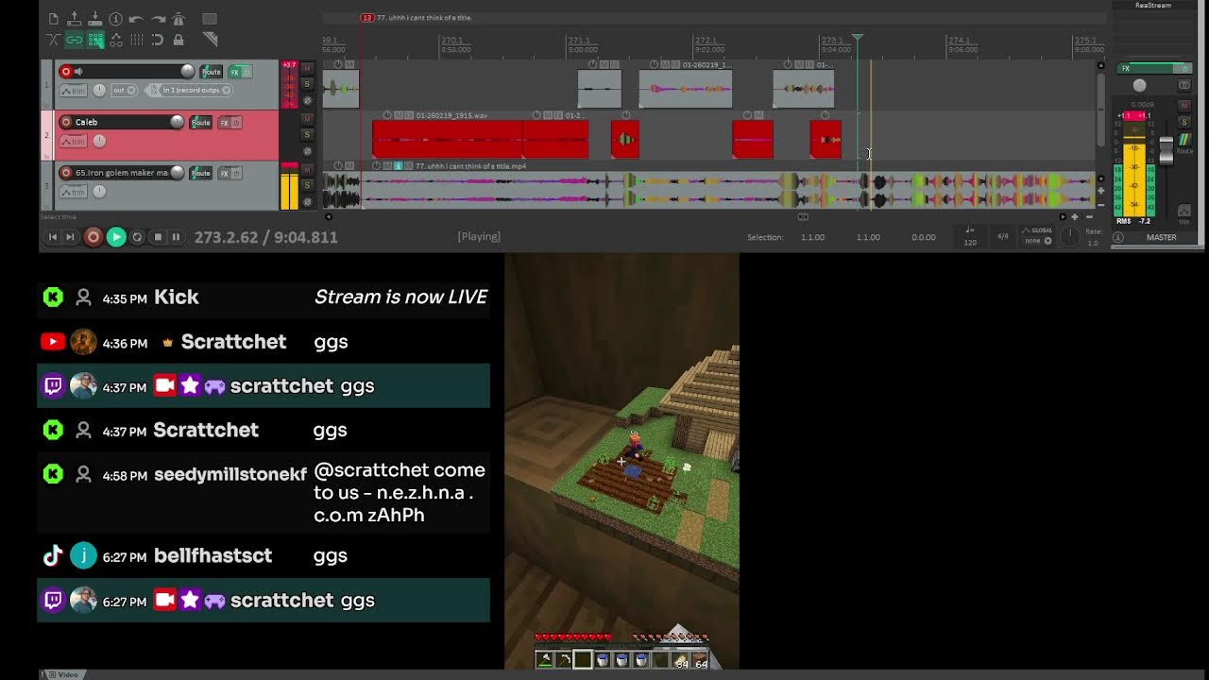Open FX on Iron golem track
Viewport: 1209px width, 680px height.
225,173
